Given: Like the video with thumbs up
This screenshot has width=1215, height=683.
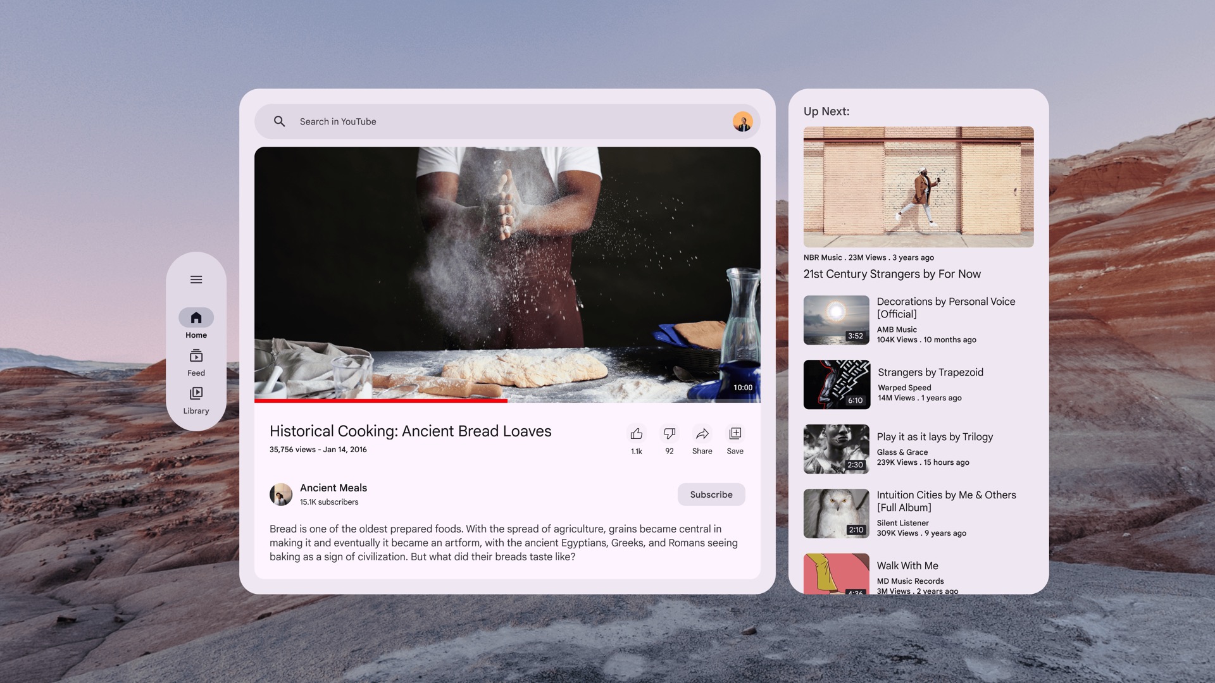Looking at the screenshot, I should click(637, 434).
